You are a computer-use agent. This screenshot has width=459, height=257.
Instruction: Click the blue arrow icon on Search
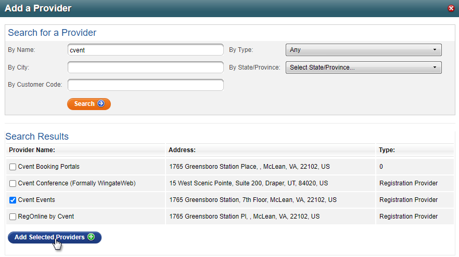click(101, 104)
